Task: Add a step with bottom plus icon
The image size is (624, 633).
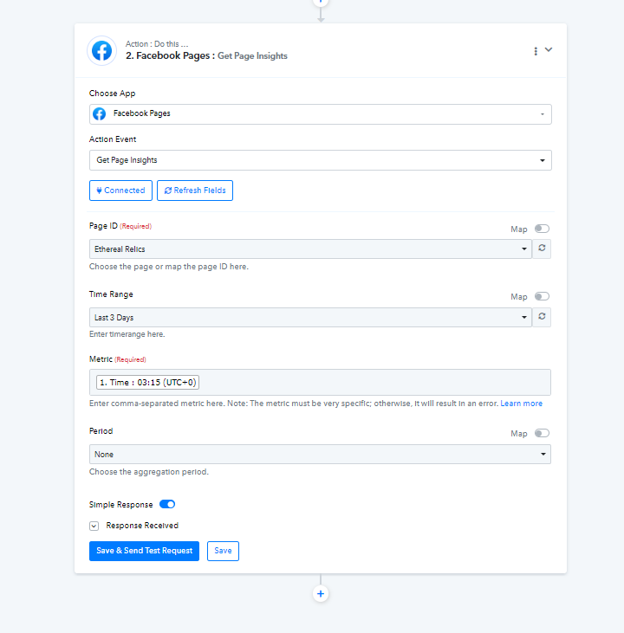Action: click(x=321, y=594)
